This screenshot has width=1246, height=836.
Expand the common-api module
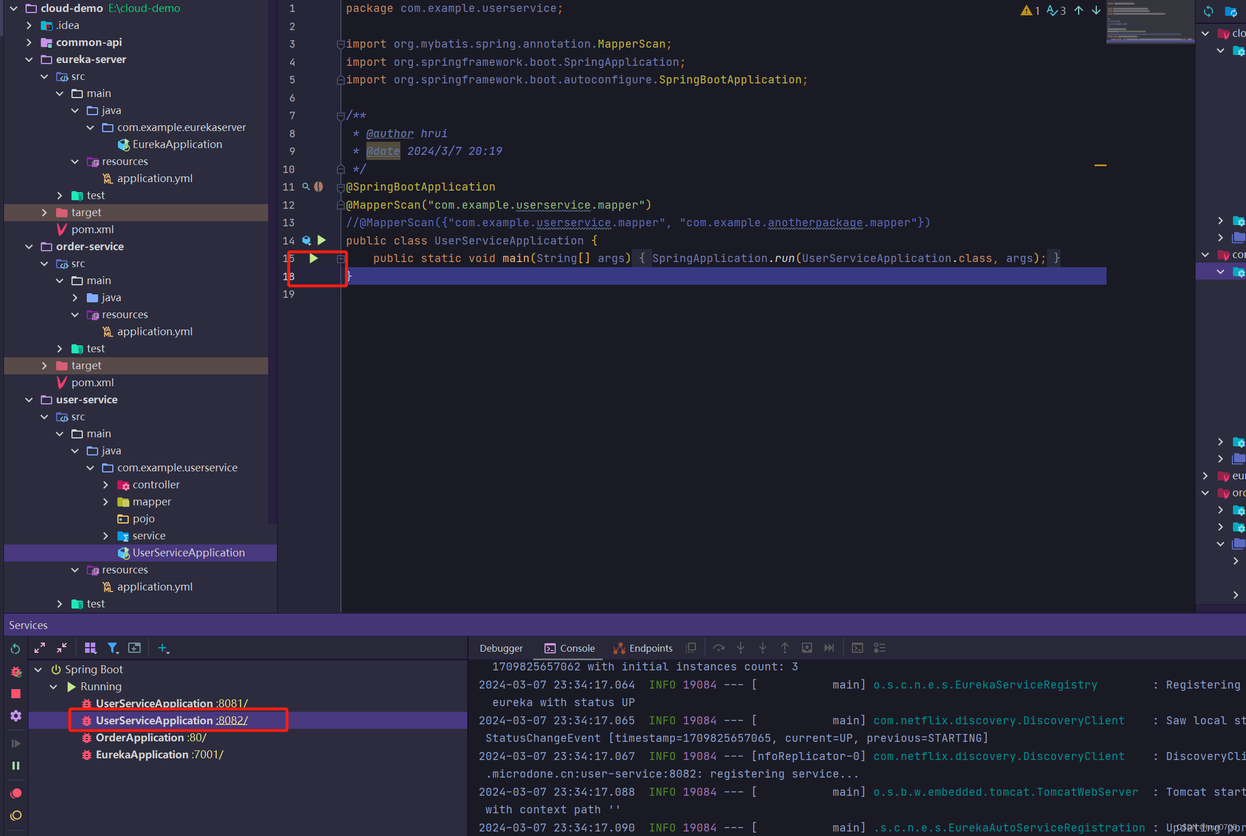coord(29,43)
